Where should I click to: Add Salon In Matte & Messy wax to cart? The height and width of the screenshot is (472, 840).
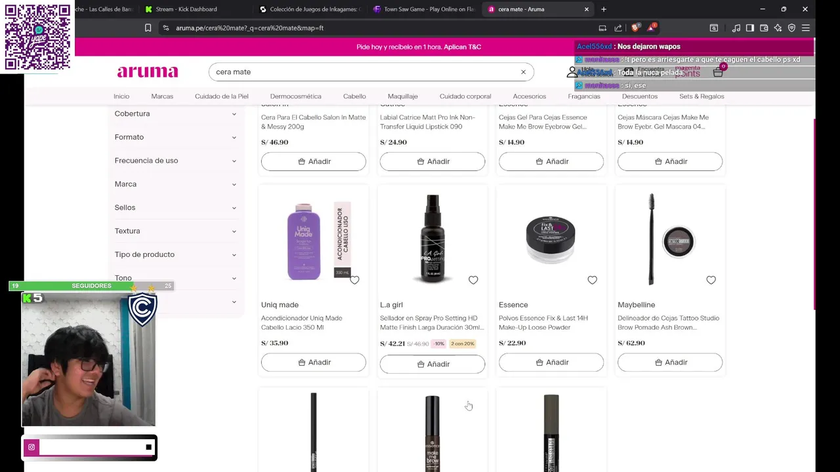coord(314,161)
